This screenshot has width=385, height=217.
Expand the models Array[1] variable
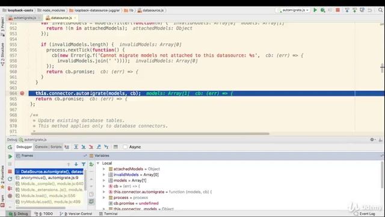[x=104, y=180]
